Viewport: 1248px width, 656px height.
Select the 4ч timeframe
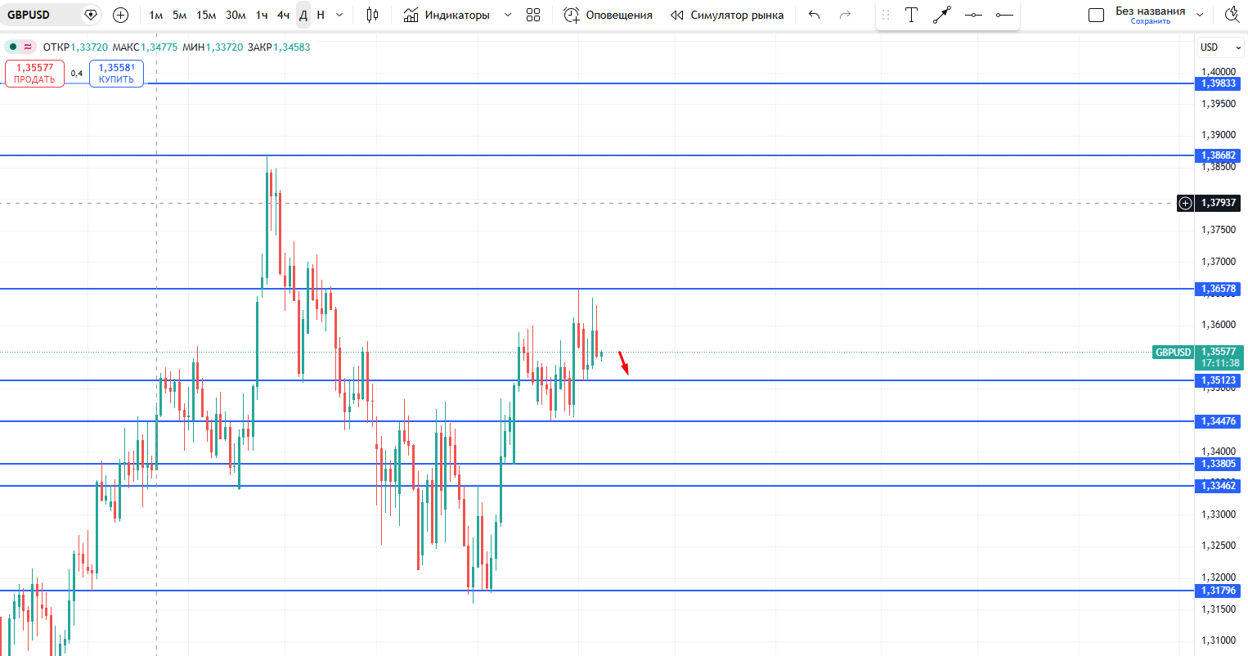(283, 15)
